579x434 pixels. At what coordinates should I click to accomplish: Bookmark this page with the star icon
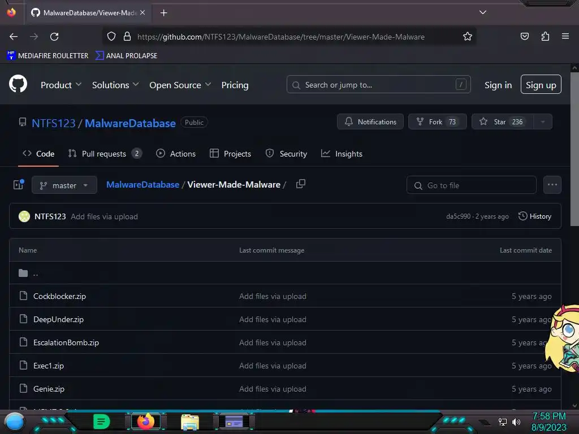(x=468, y=37)
